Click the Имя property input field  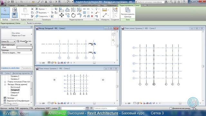coord(24,47)
